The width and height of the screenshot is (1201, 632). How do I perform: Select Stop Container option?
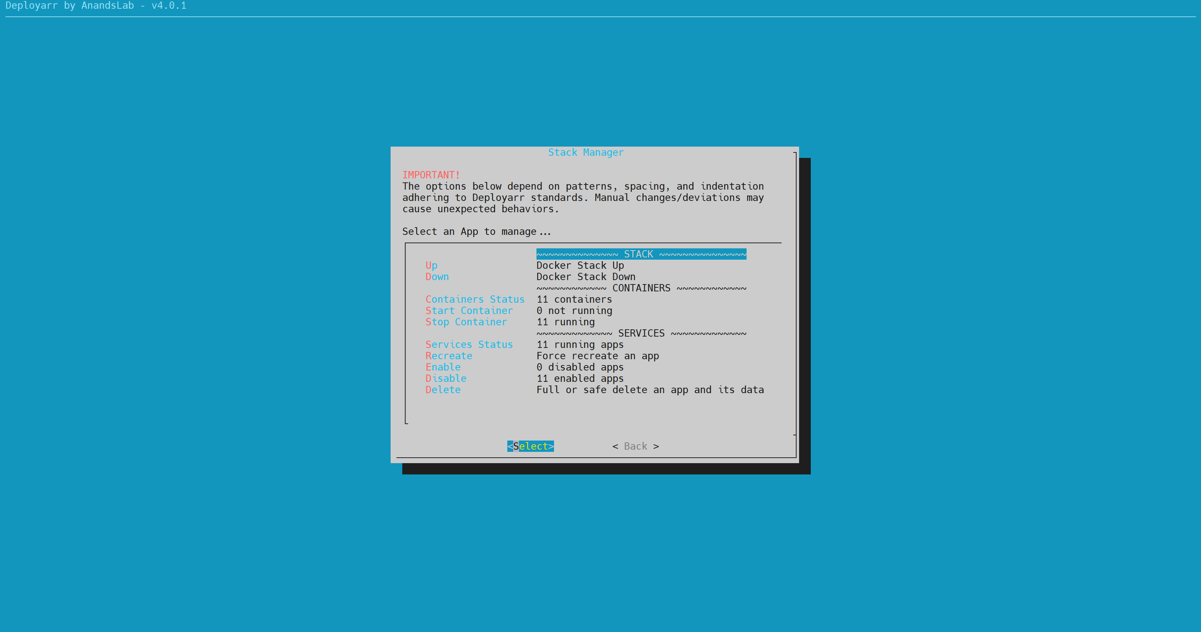[466, 322]
